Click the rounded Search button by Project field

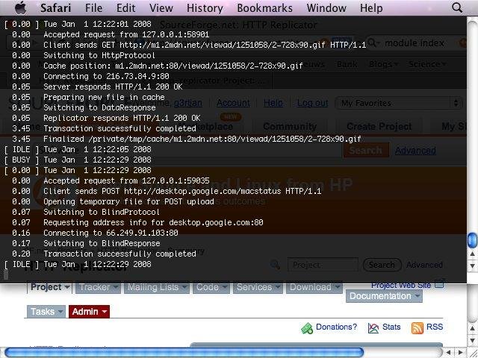pos(382,265)
